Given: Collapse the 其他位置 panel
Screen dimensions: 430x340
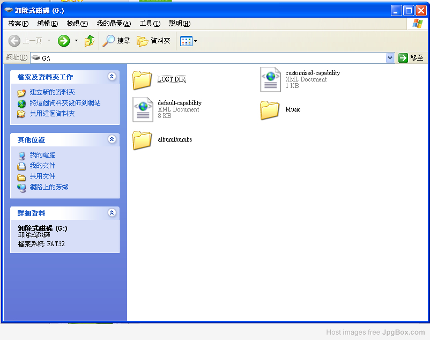Looking at the screenshot, I should click(x=112, y=139).
